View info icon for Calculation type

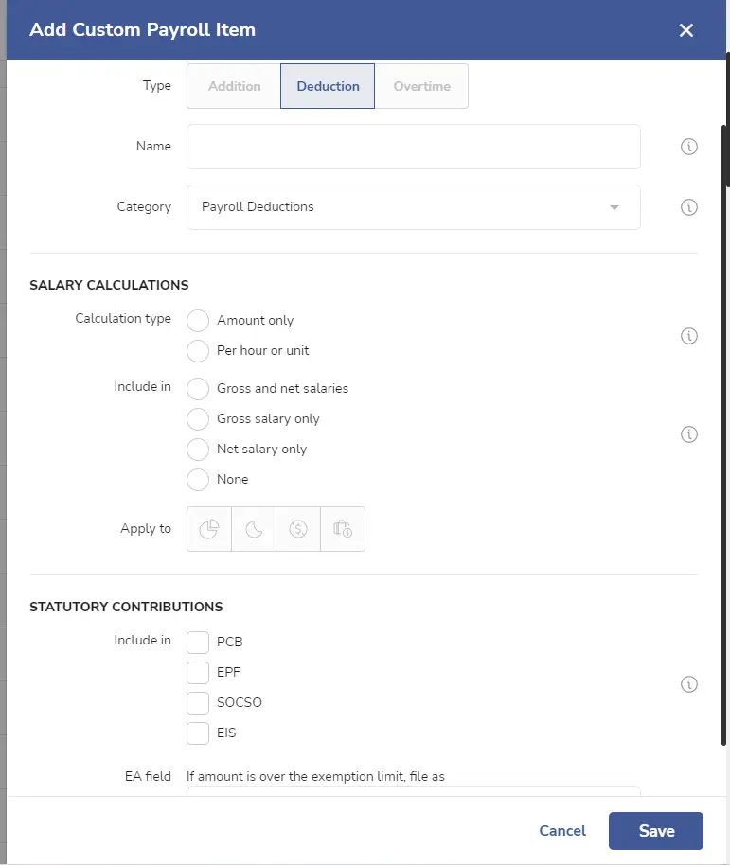pyautogui.click(x=689, y=336)
